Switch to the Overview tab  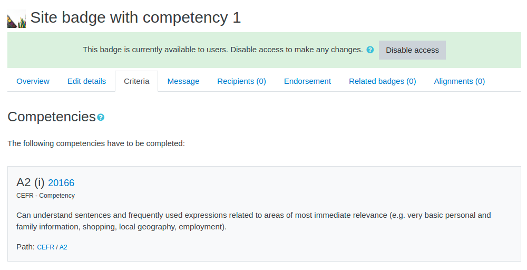33,81
